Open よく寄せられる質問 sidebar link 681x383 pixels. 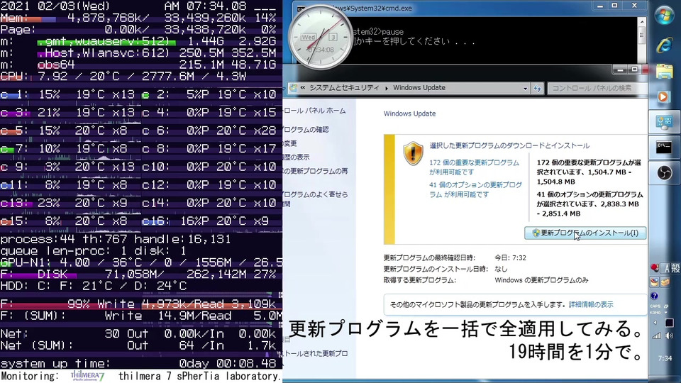coord(315,199)
